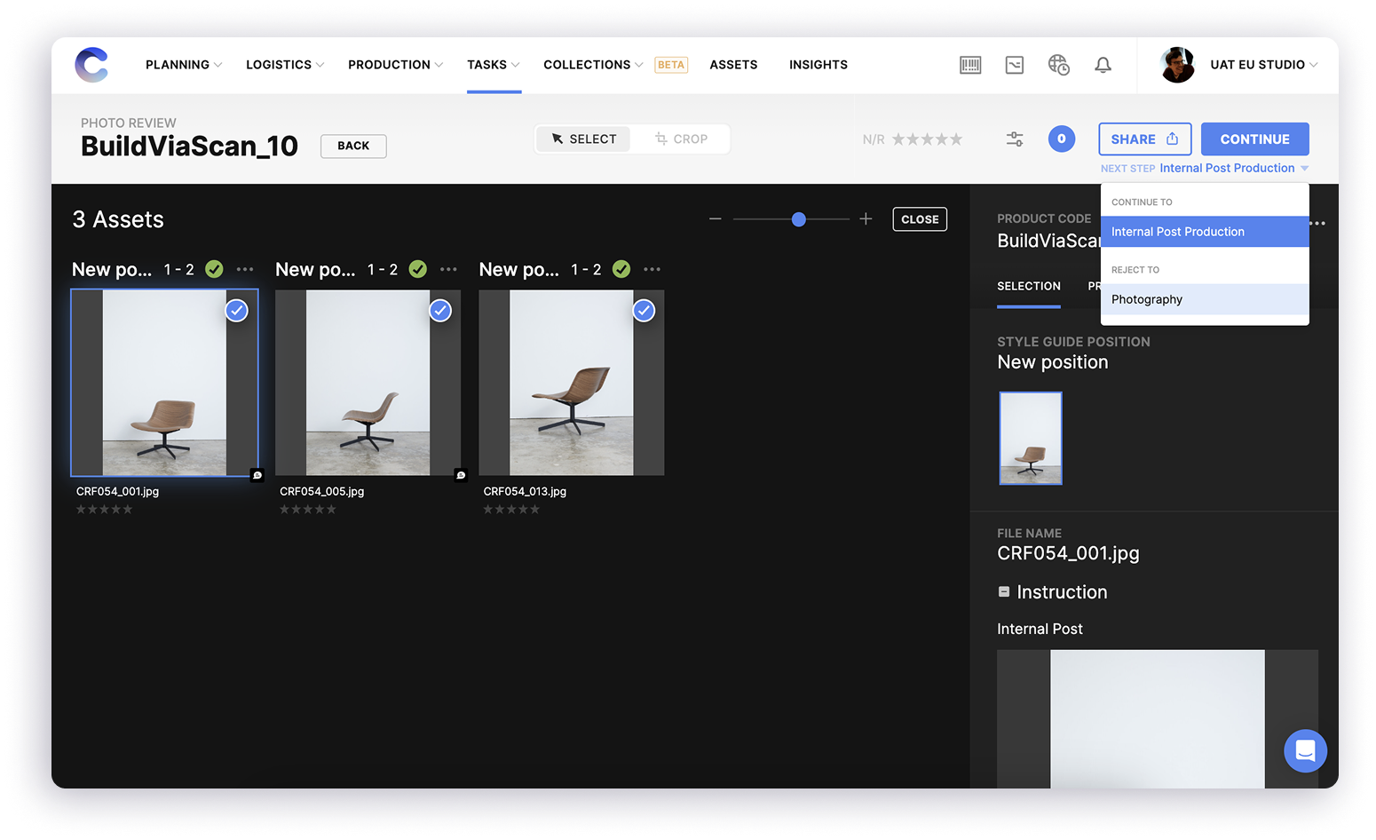The image size is (1376, 840).
Task: Open the CRF054_013.jpg chair photo
Action: pyautogui.click(x=572, y=383)
